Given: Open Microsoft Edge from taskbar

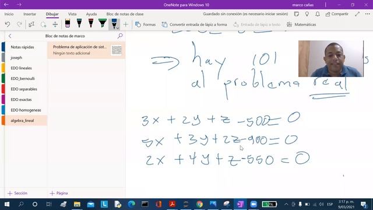Looking at the screenshot, I should point(131,204).
